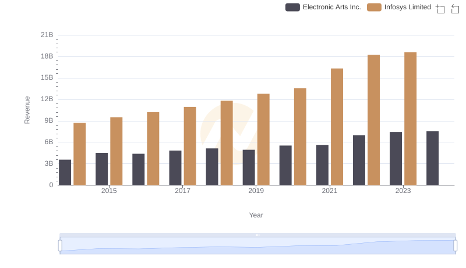Click the Infosys bar for 2017

[190, 146]
